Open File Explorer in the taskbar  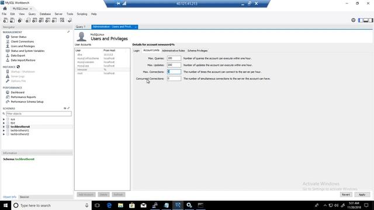121,205
